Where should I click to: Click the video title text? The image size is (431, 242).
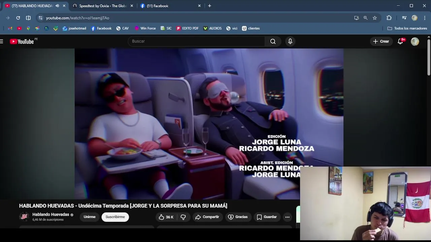tap(123, 206)
